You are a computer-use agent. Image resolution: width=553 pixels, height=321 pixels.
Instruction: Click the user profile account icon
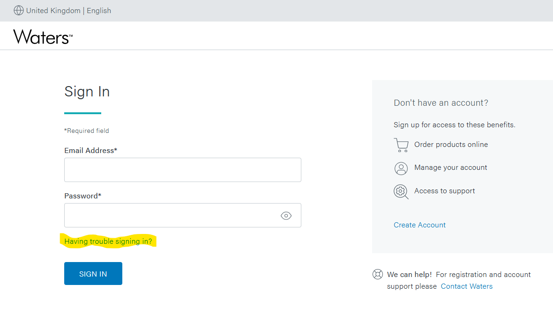pos(401,168)
